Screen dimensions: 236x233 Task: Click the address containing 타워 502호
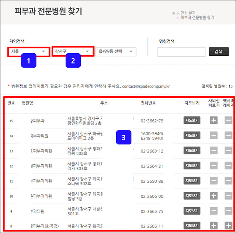pyautogui.click(x=85, y=151)
